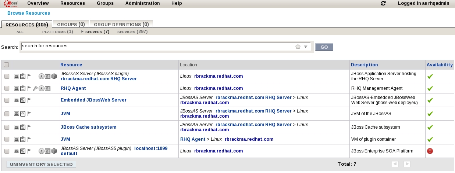Select checkbox for Embedded JBossWeb Server
Screen dimensions: 455x173
click(7, 100)
